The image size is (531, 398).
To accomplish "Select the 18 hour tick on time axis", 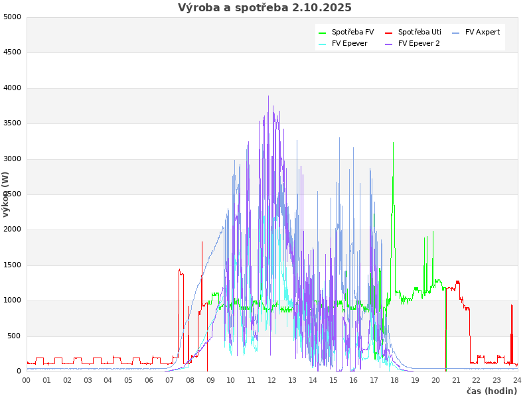I will (395, 380).
